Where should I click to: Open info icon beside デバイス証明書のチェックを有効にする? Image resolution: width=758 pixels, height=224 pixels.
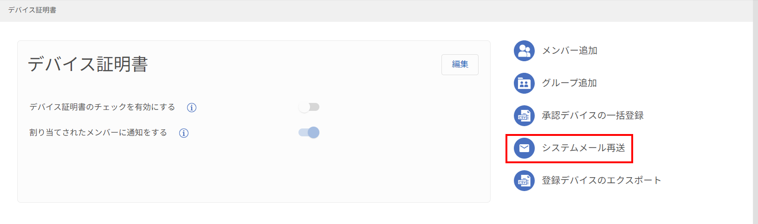click(x=192, y=108)
